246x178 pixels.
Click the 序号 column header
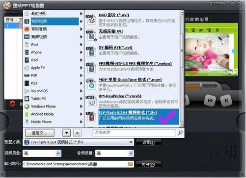click(x=10, y=20)
